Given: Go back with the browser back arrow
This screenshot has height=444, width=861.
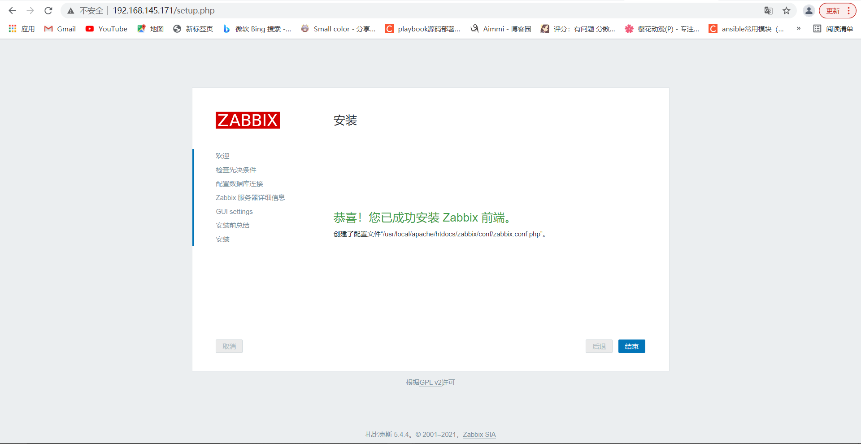Looking at the screenshot, I should click(12, 11).
